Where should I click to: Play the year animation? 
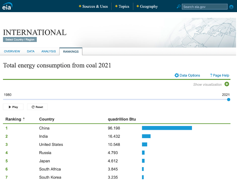tap(13, 107)
